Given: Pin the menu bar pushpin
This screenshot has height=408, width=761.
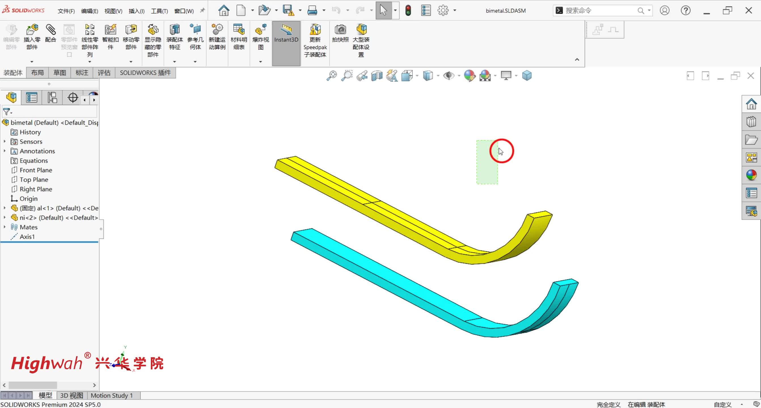Looking at the screenshot, I should point(202,10).
